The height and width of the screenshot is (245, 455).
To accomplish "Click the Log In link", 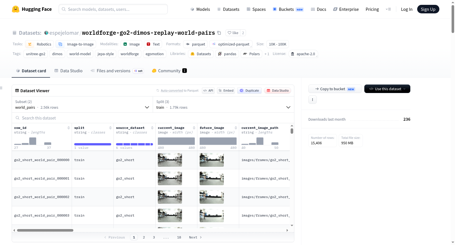I will pyautogui.click(x=407, y=9).
